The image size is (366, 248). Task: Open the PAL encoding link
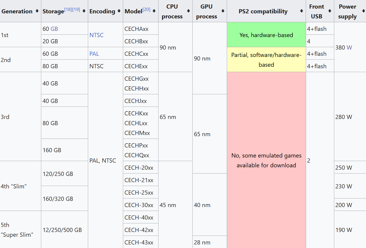coord(94,54)
